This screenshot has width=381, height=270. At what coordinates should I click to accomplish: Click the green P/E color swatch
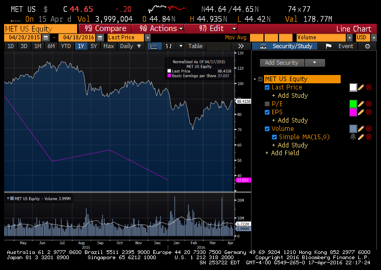(x=353, y=104)
